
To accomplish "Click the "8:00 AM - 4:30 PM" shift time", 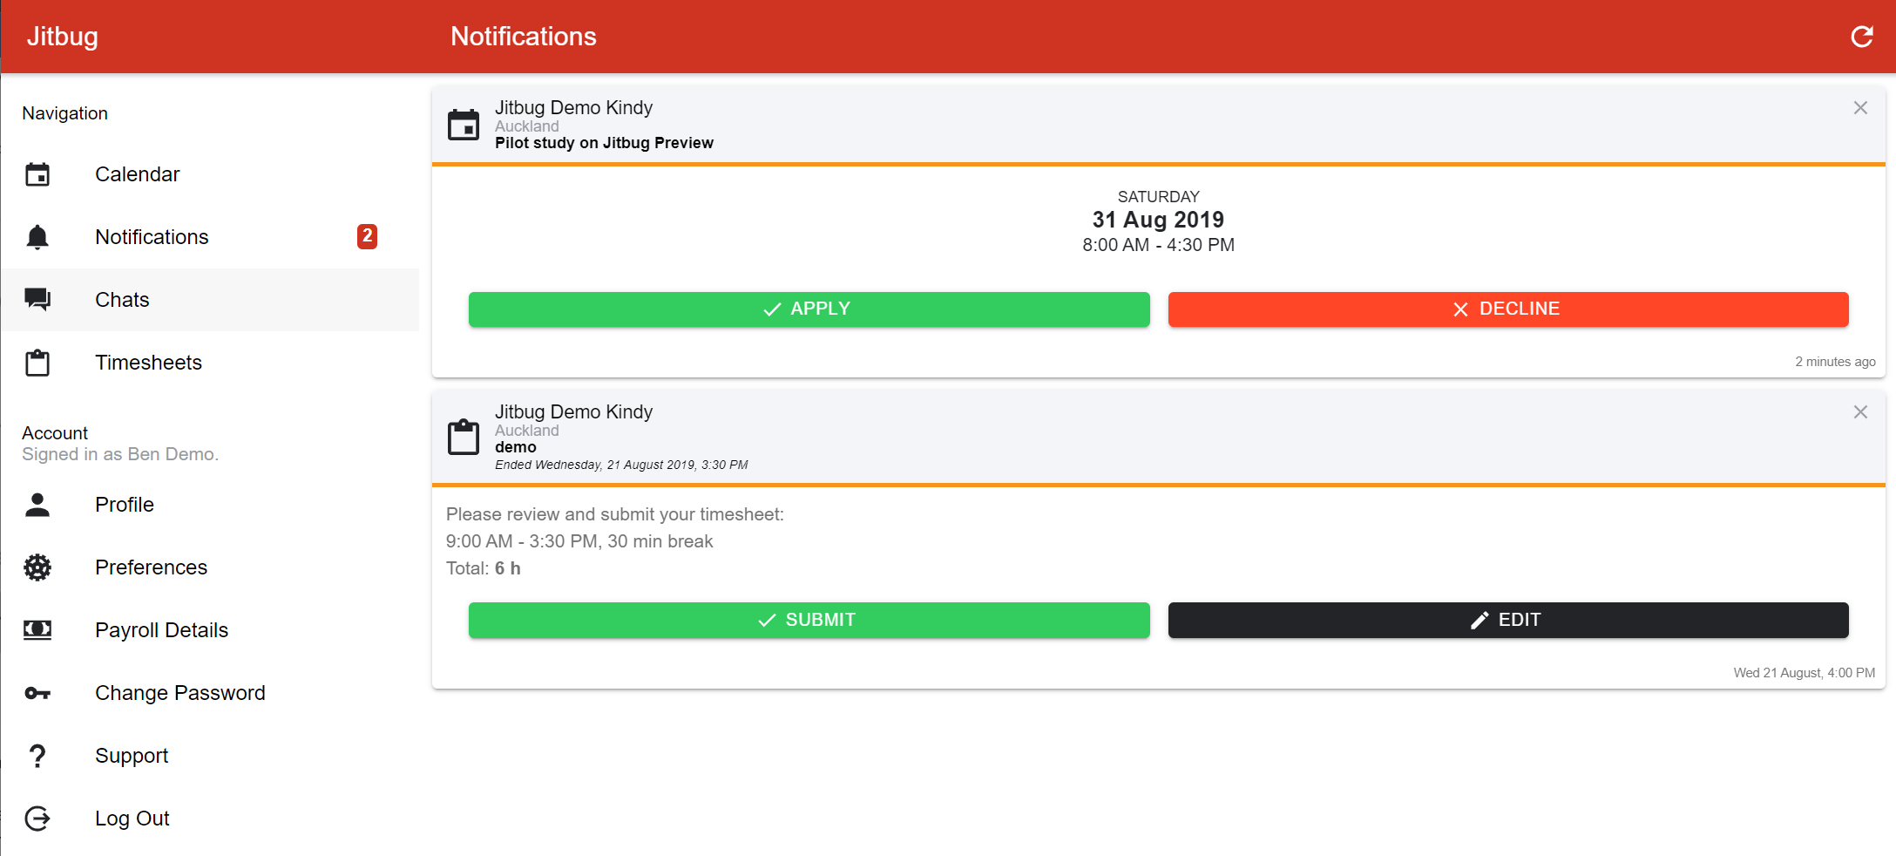I will 1158,245.
